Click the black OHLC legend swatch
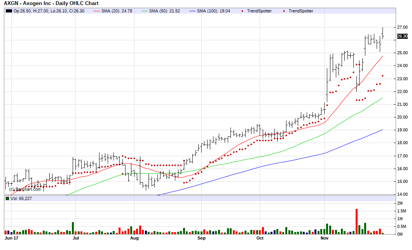The image size is (412, 250). point(9,11)
